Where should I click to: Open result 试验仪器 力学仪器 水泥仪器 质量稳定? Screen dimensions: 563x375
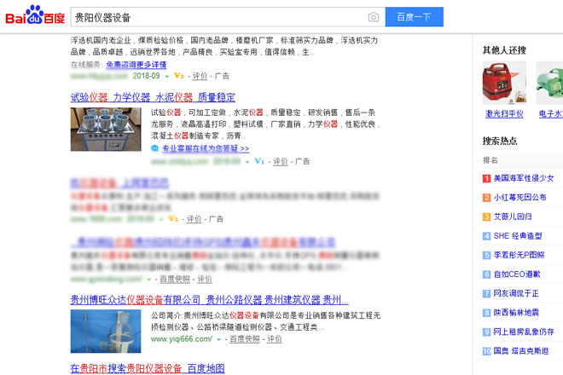[x=153, y=97]
